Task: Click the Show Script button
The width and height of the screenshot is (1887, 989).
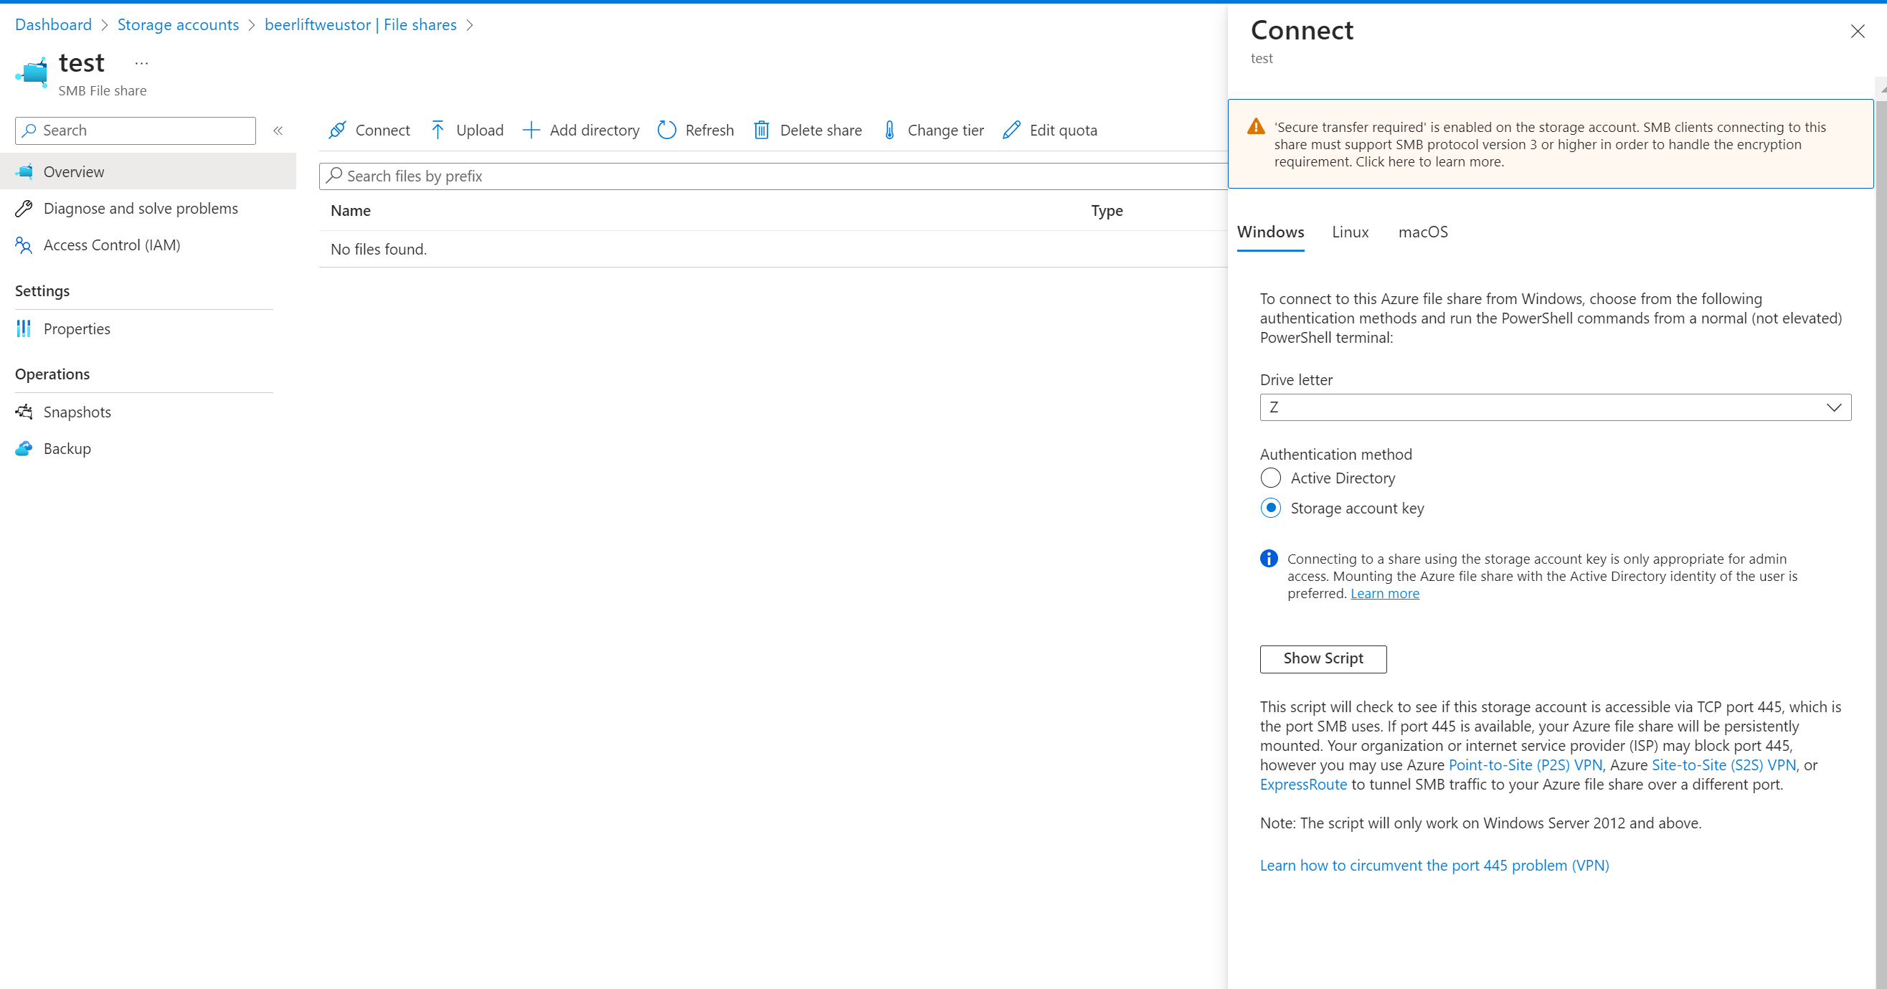Action: 1323,658
